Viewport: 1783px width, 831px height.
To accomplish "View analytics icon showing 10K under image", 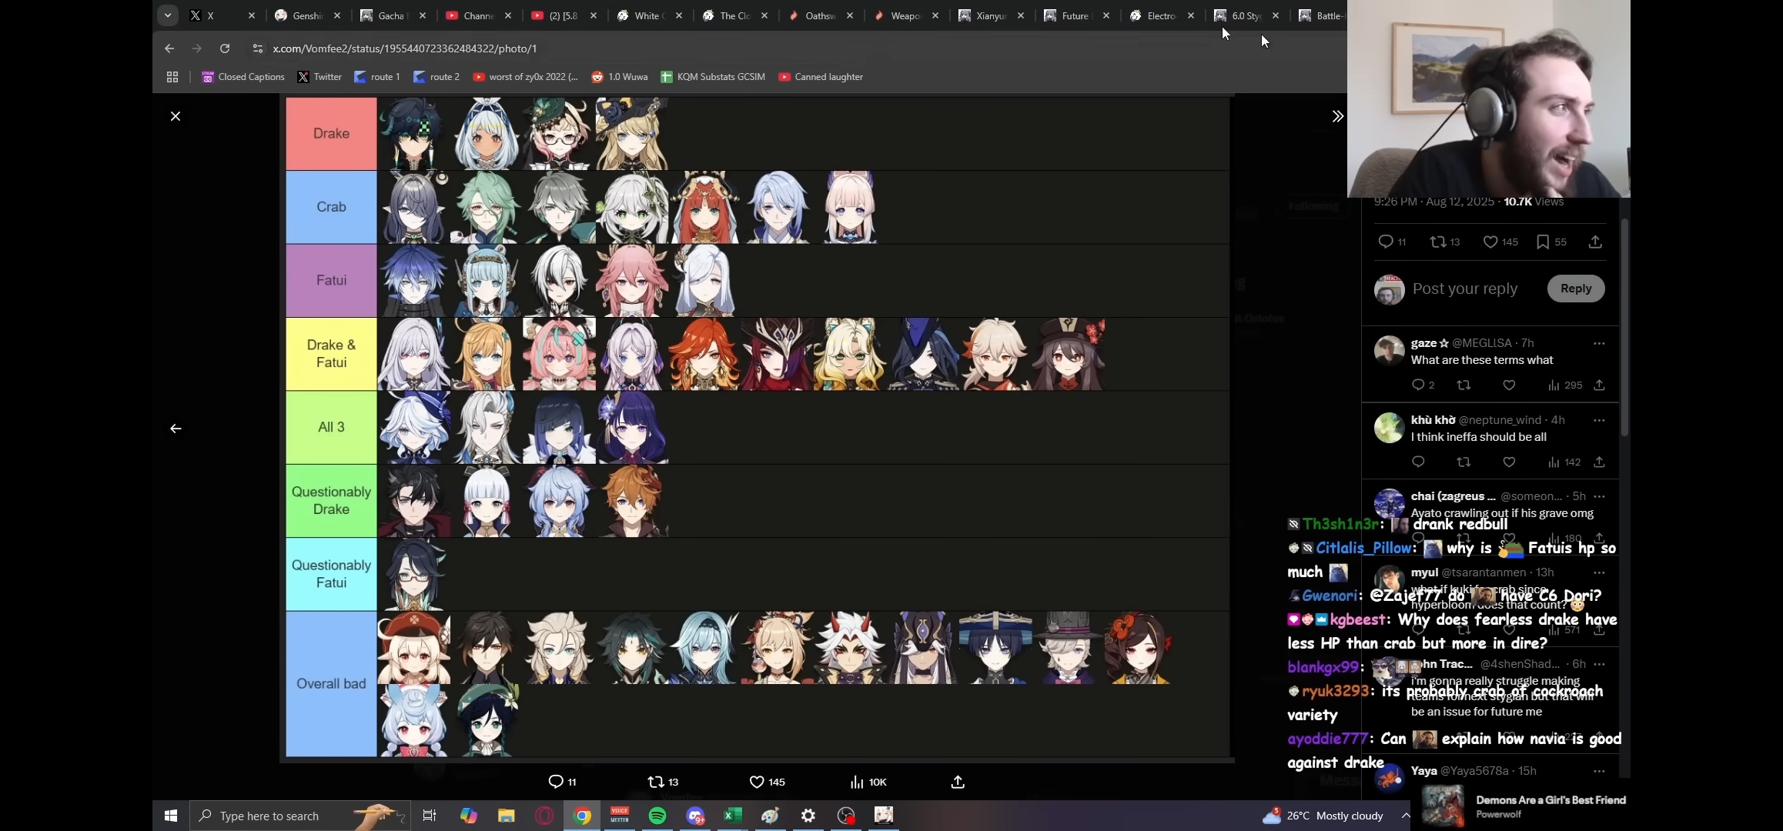I will [857, 782].
